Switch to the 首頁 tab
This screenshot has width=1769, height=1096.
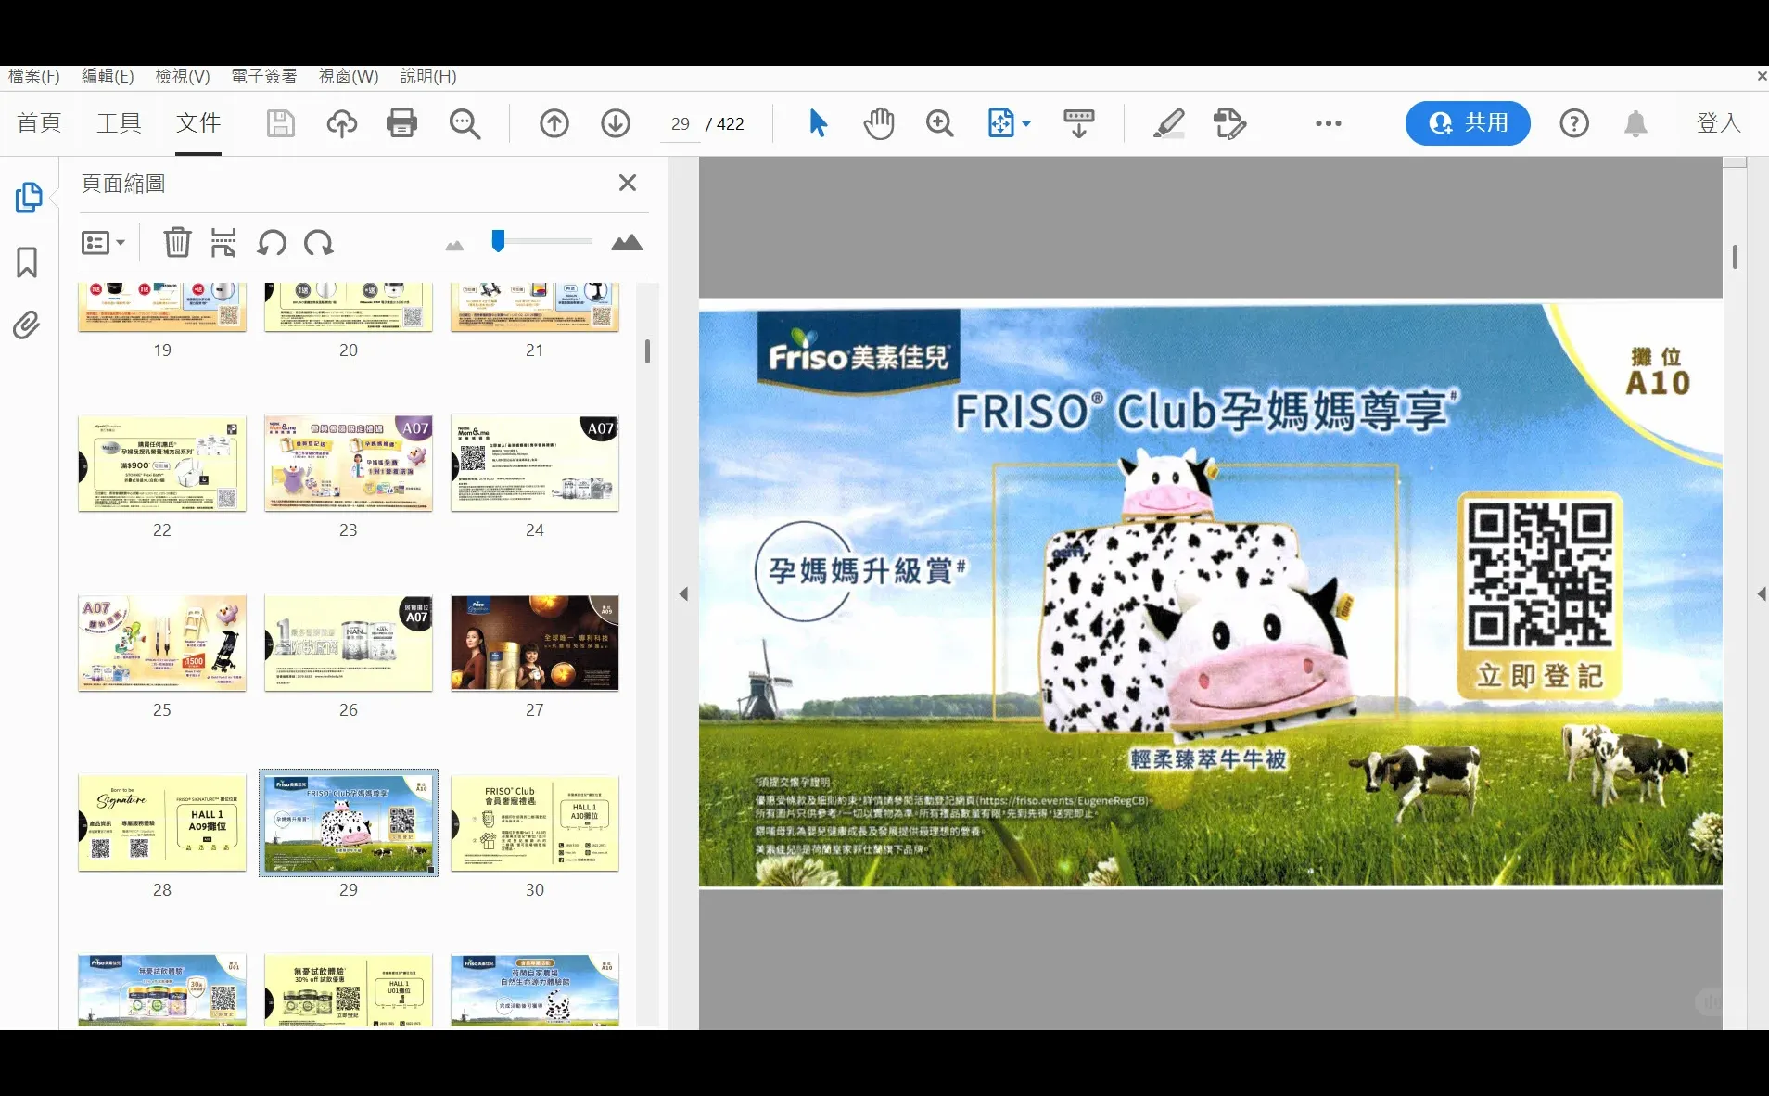[39, 122]
